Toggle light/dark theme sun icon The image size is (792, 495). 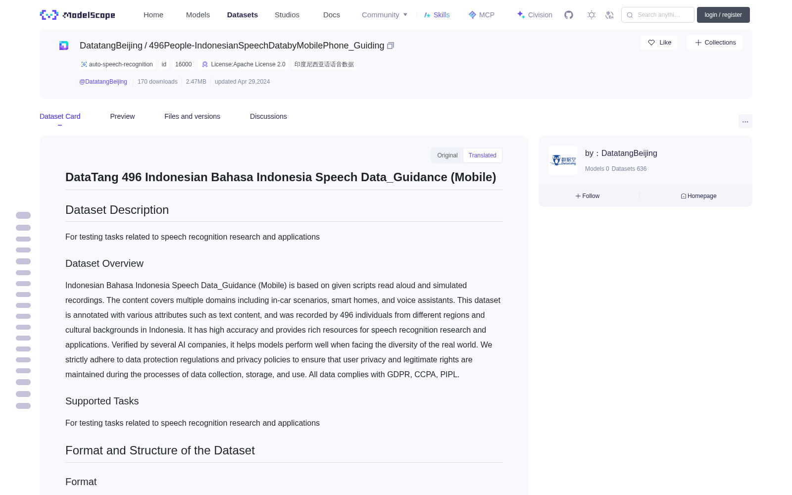pos(592,15)
